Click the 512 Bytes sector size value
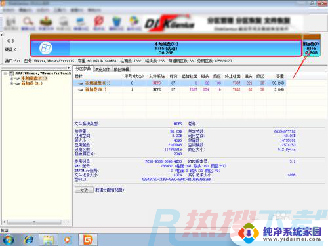328x246 pixels. (x=287, y=150)
